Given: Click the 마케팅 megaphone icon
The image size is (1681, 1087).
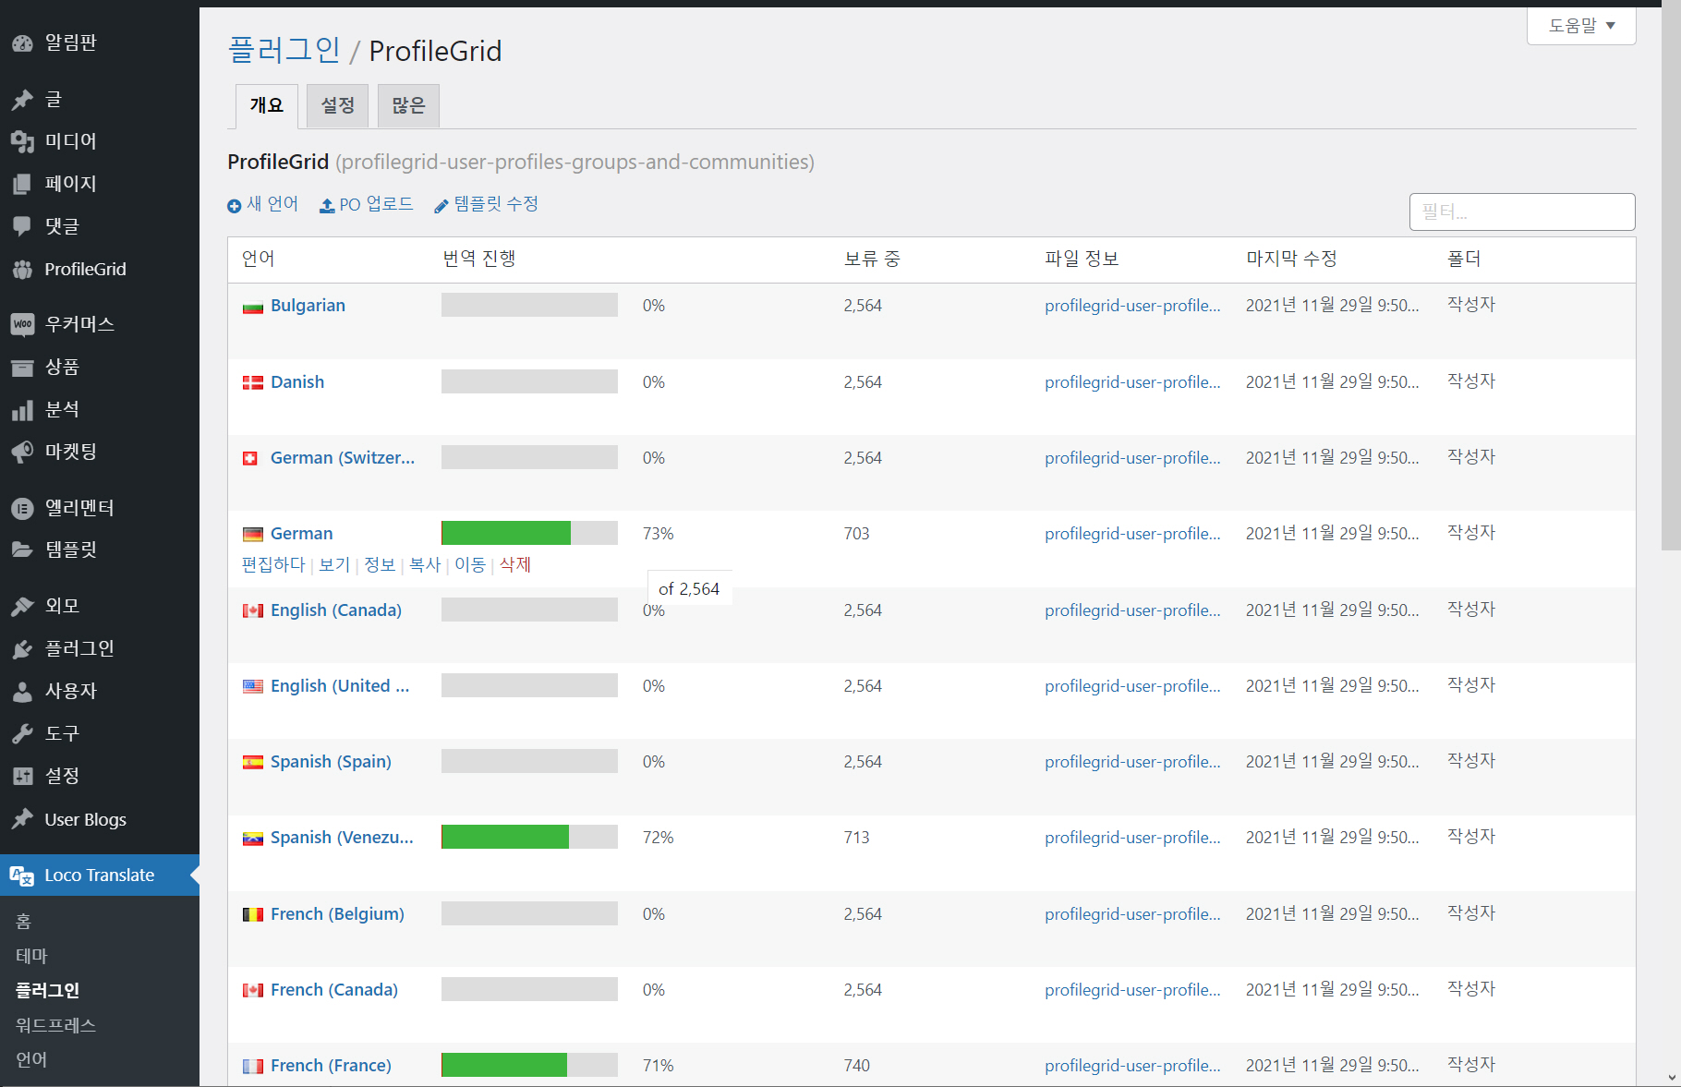Looking at the screenshot, I should (22, 452).
